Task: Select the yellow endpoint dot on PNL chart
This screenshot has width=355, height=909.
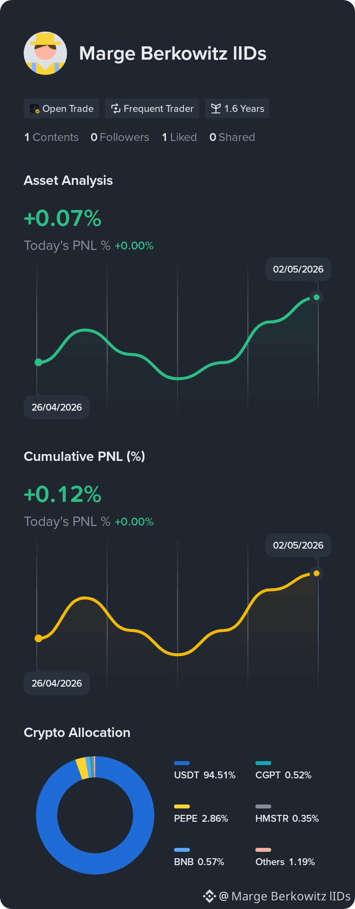Action: (317, 573)
